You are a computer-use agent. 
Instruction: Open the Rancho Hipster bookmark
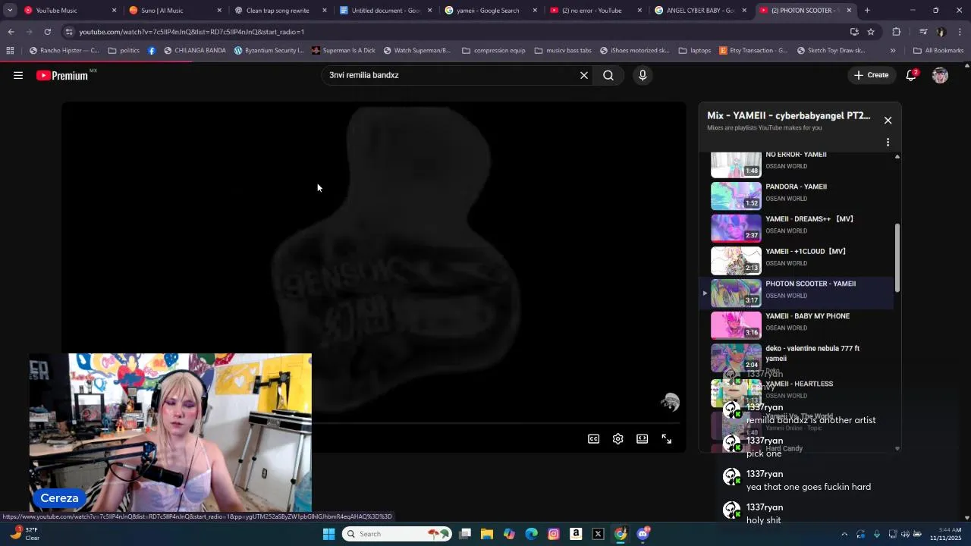[x=64, y=51]
